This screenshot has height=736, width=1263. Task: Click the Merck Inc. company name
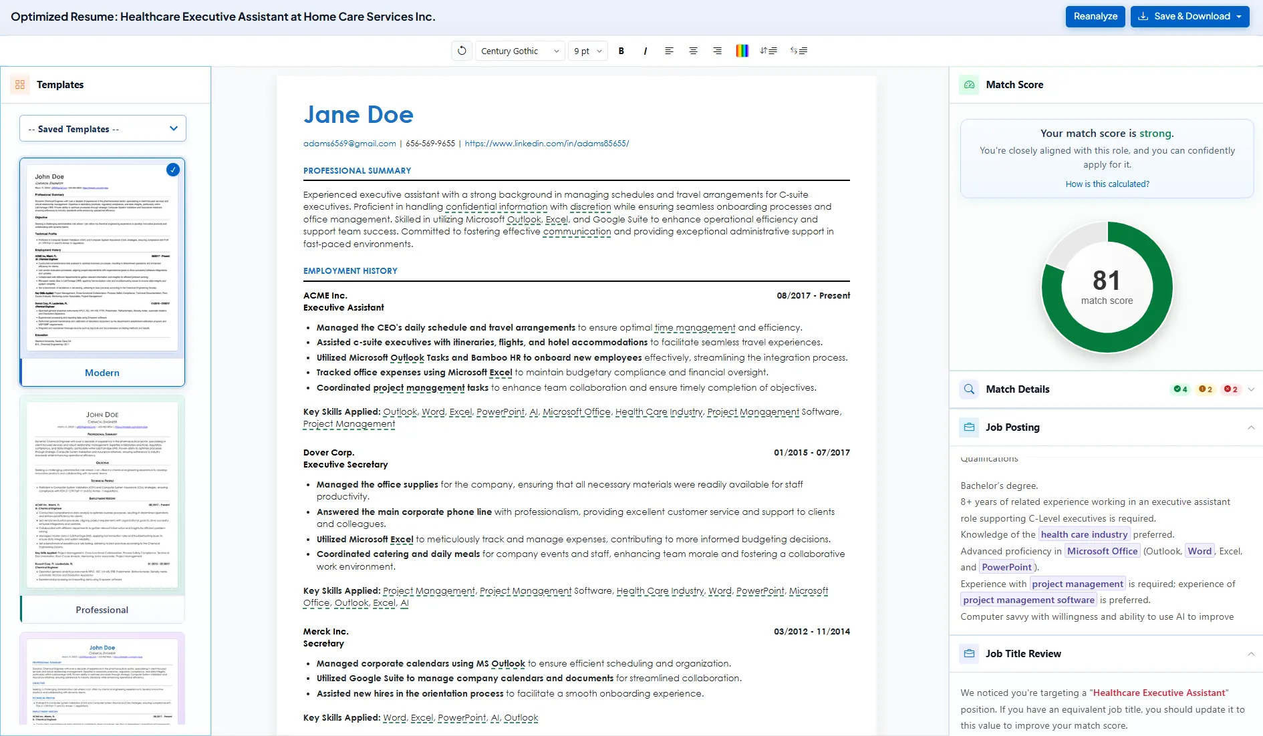click(x=325, y=632)
